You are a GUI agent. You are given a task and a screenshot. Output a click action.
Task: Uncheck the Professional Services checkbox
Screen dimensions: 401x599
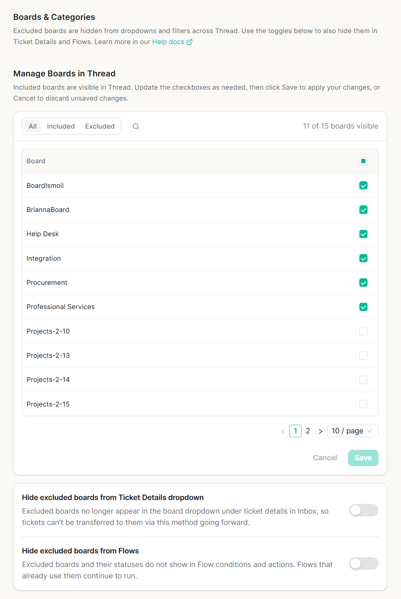(x=363, y=307)
